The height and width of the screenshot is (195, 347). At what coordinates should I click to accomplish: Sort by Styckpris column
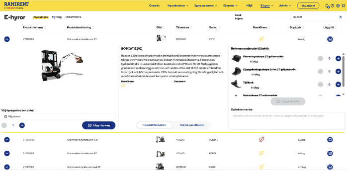pos(297,27)
